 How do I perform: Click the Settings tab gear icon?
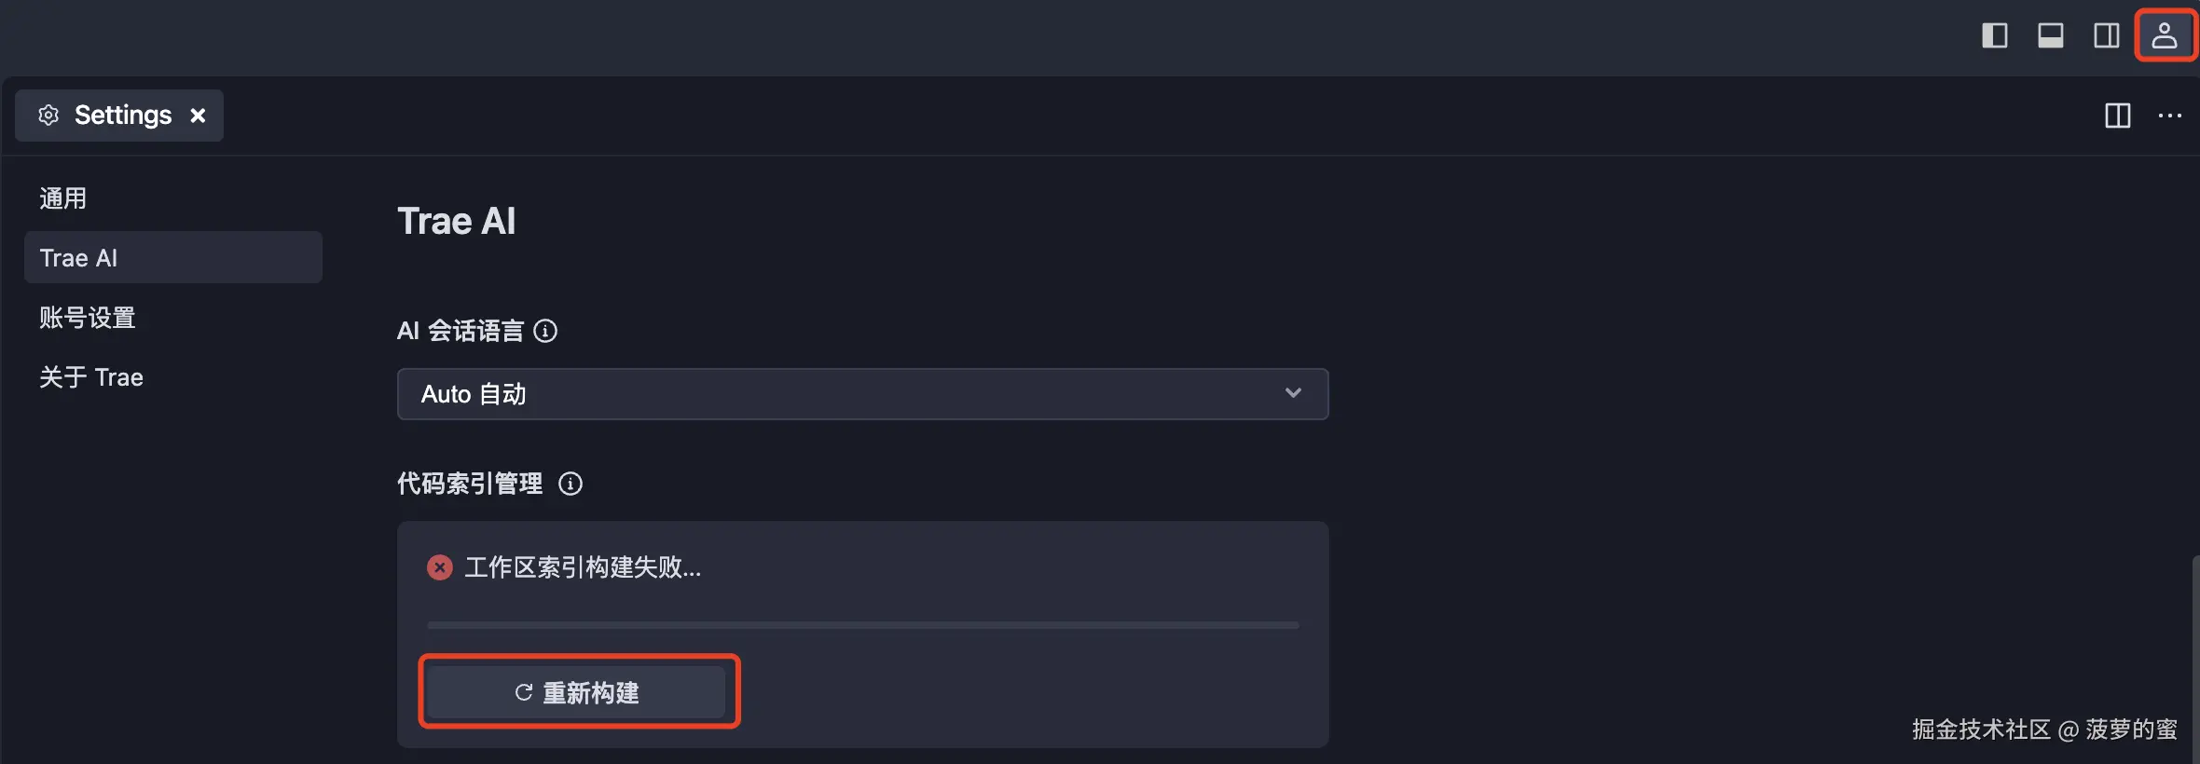pos(48,116)
